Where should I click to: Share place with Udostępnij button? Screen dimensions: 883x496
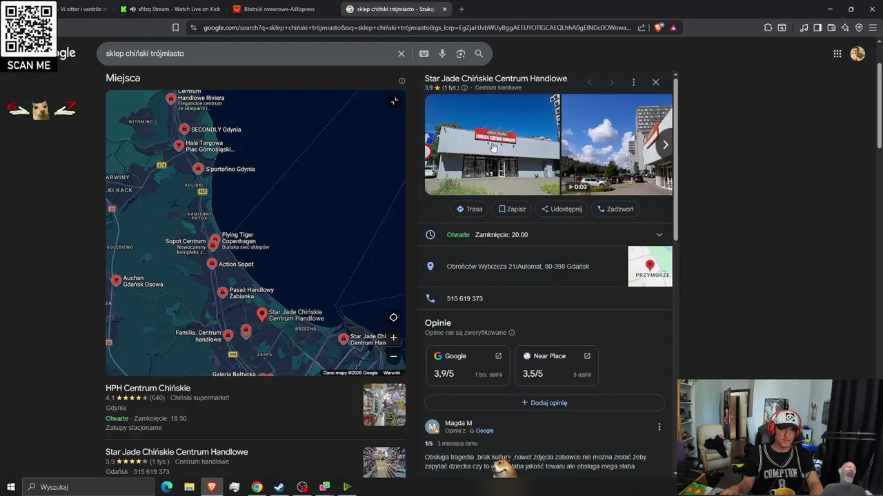[562, 209]
